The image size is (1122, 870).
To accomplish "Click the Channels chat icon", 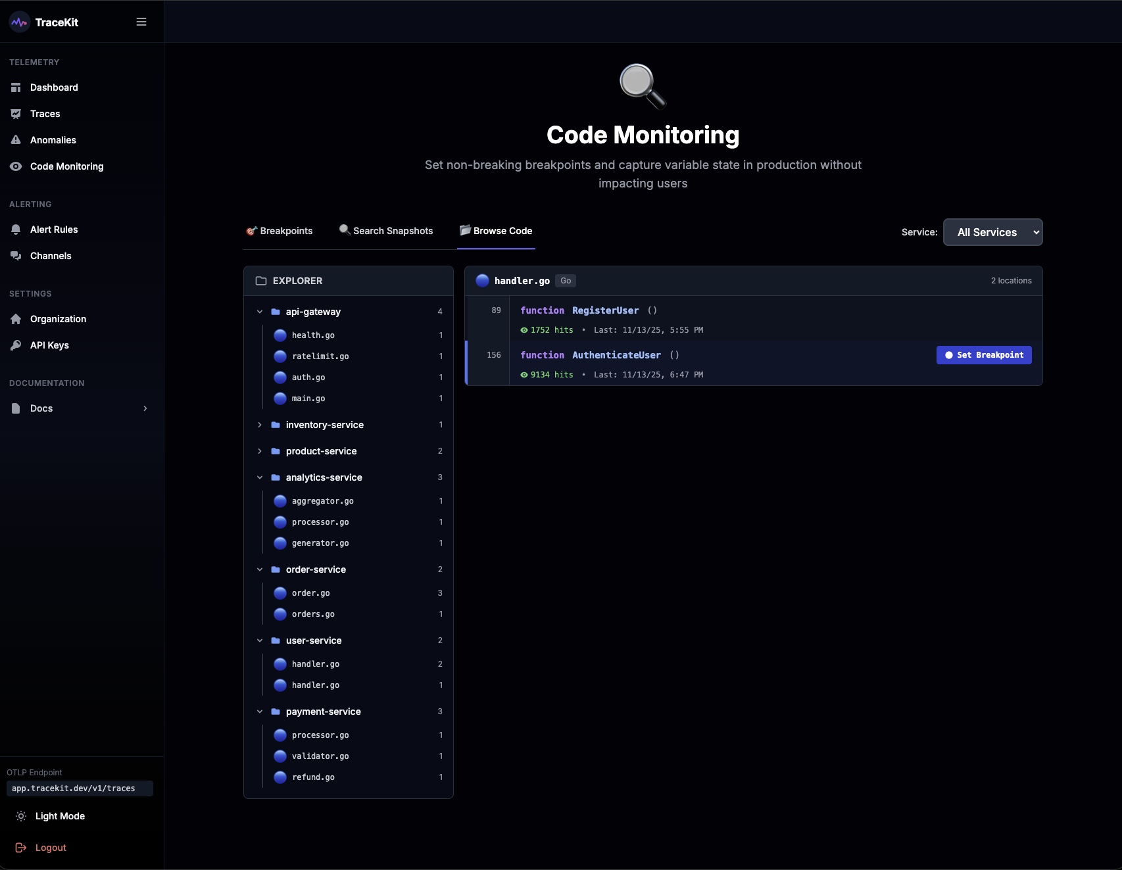I will 16,255.
